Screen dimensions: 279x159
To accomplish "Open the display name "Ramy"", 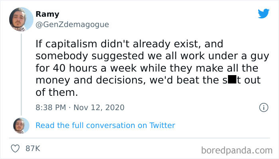I will point(47,14).
